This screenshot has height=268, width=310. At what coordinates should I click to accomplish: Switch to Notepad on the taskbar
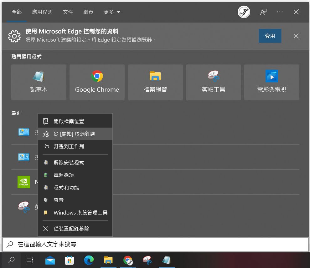tap(167, 260)
